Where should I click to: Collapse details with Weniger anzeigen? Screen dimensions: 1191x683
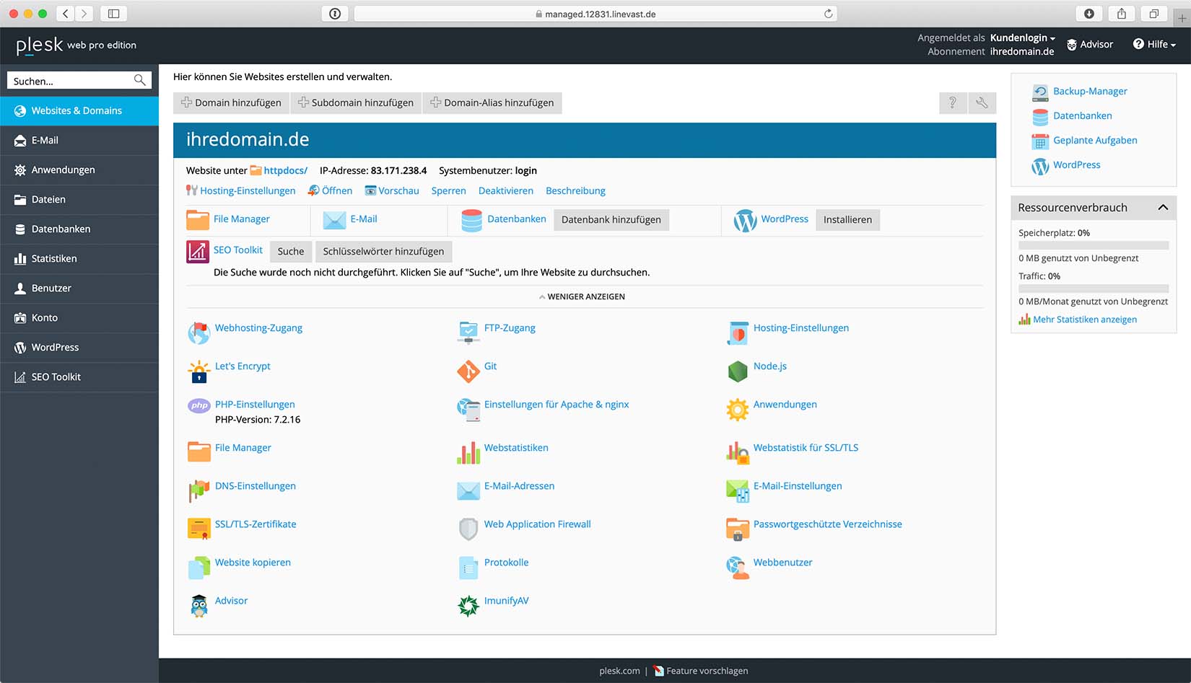click(x=582, y=296)
